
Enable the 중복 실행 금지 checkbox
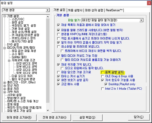pyautogui.click(x=102, y=72)
